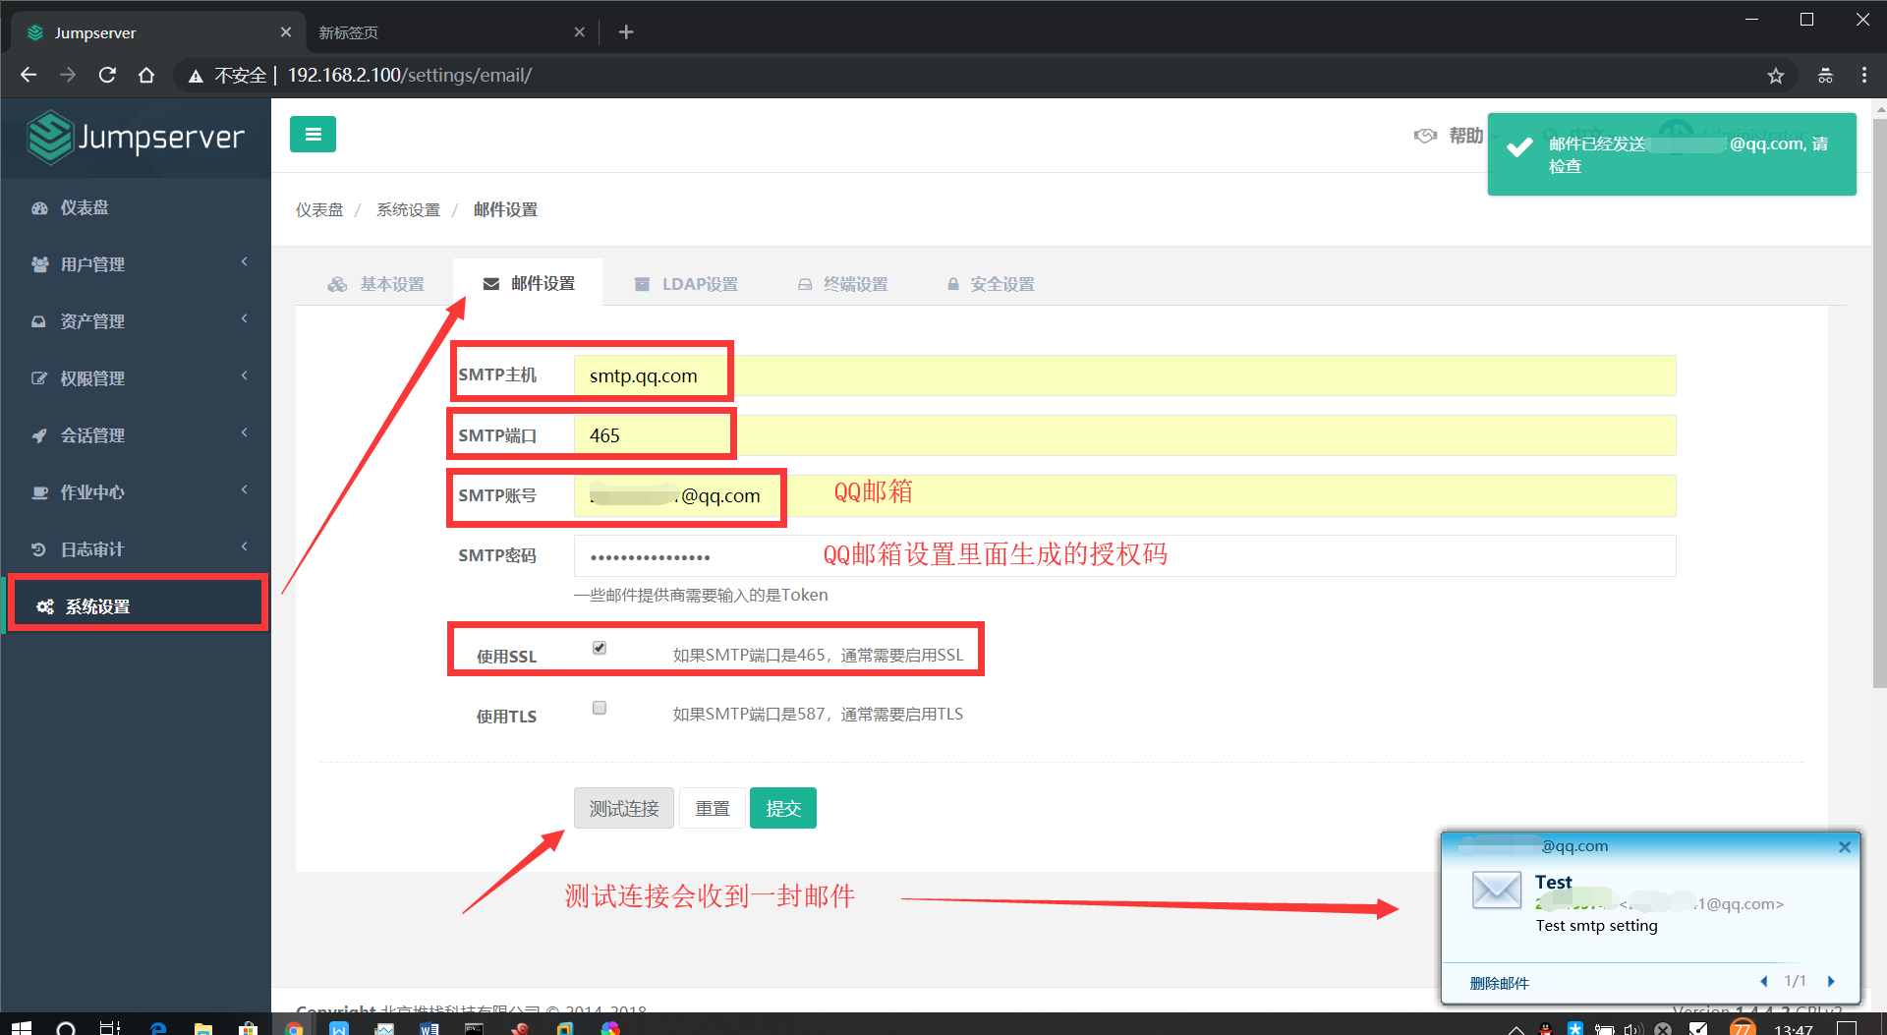Screen dimensions: 1887x1035
Task: Click the SMTP账号 input field
Action: pos(1124,495)
